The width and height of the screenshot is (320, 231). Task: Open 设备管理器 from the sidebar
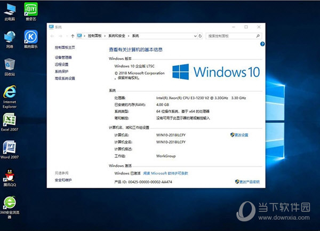(63, 57)
